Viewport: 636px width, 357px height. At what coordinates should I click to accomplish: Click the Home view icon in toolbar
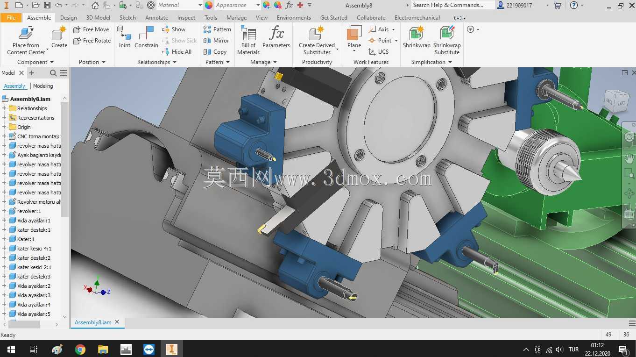tap(95, 5)
